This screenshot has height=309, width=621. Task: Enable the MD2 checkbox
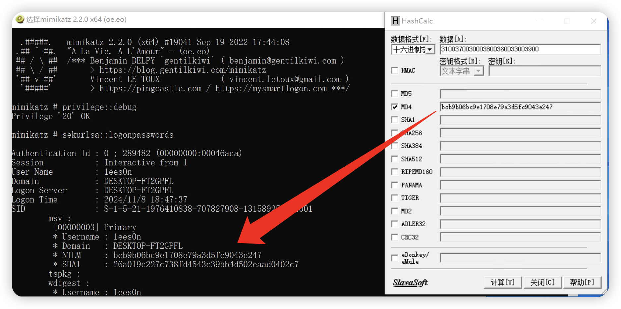(394, 211)
